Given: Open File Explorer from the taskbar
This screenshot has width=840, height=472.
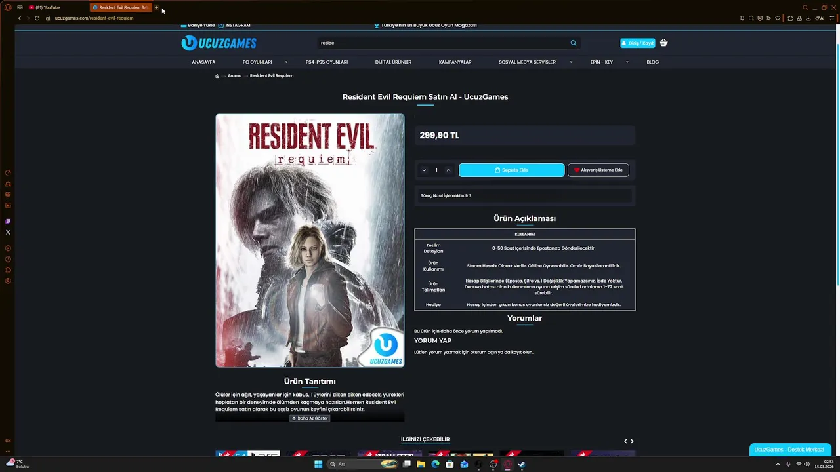Looking at the screenshot, I should 421,464.
